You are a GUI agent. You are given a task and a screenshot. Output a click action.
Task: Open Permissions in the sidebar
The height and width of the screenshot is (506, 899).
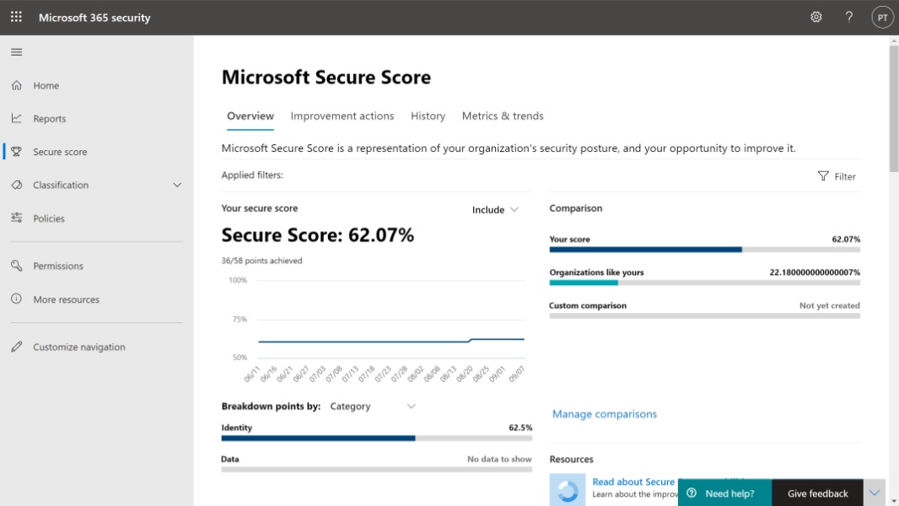[57, 266]
